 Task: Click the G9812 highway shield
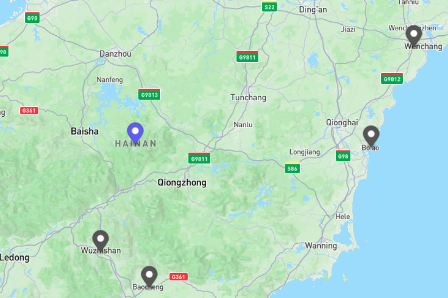pos(392,78)
